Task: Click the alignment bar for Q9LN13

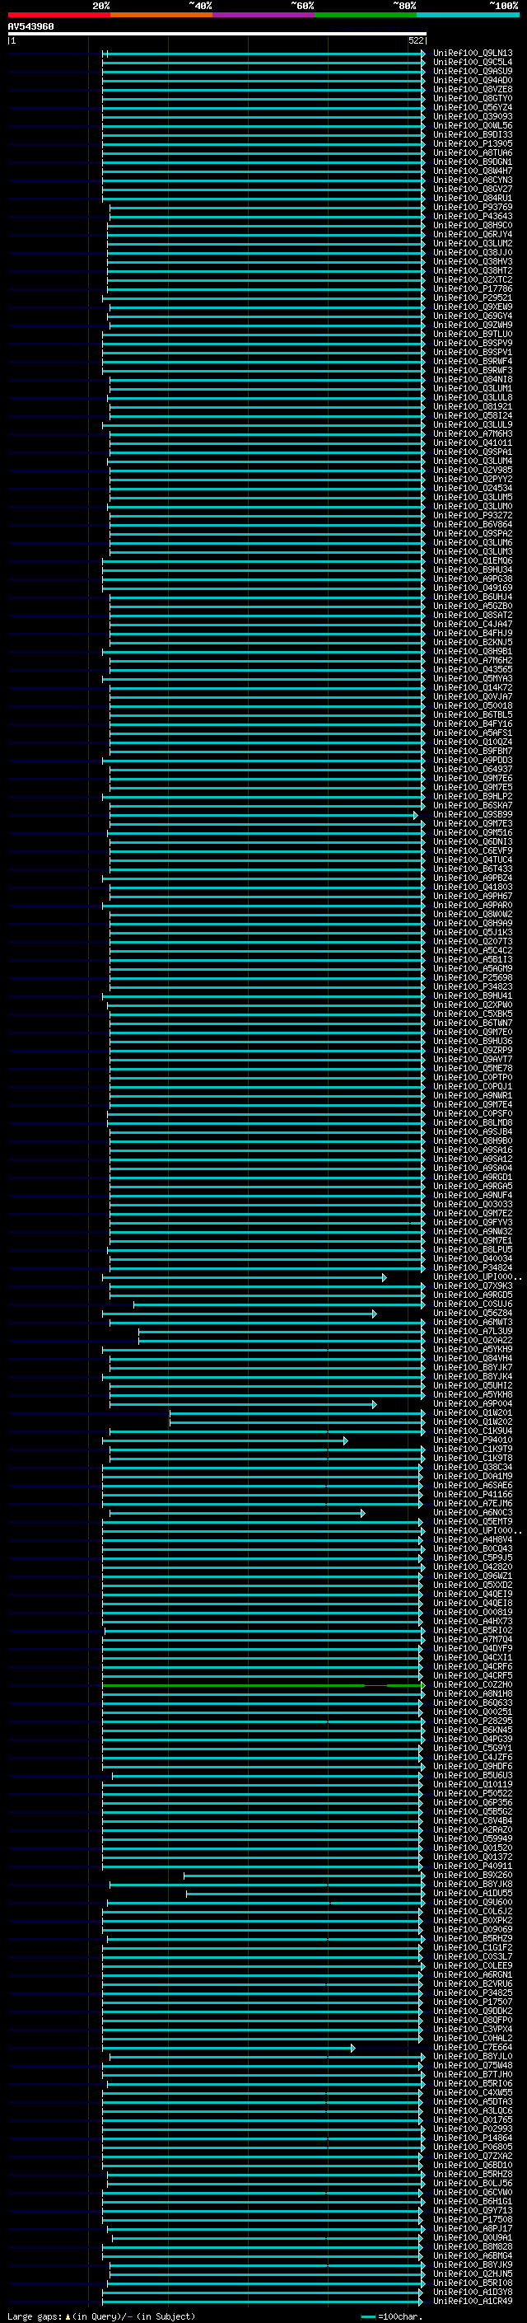Action: click(x=263, y=54)
